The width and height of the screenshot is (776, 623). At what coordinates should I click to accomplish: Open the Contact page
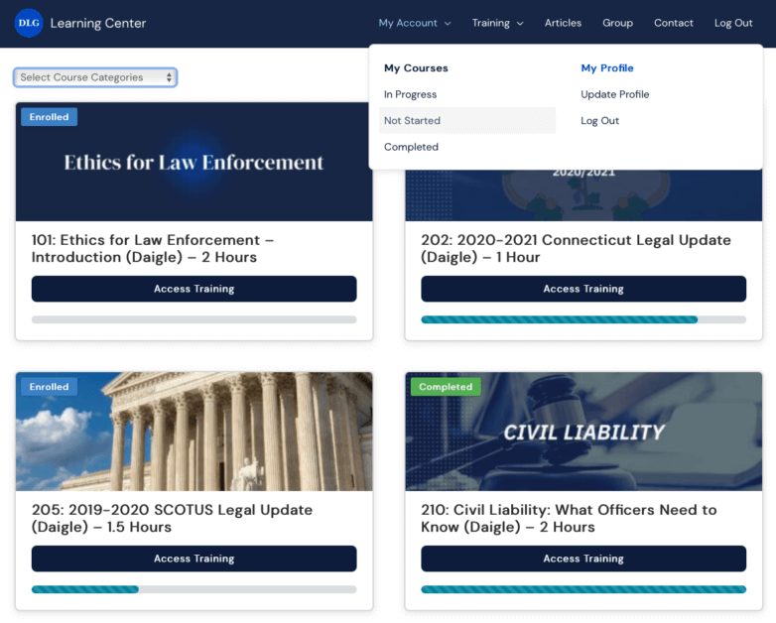[673, 23]
